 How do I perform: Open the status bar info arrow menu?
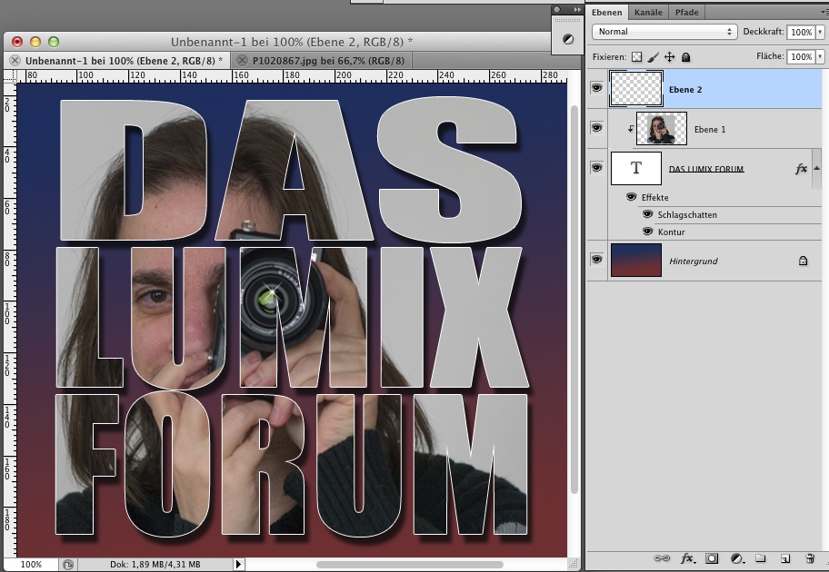tap(238, 565)
